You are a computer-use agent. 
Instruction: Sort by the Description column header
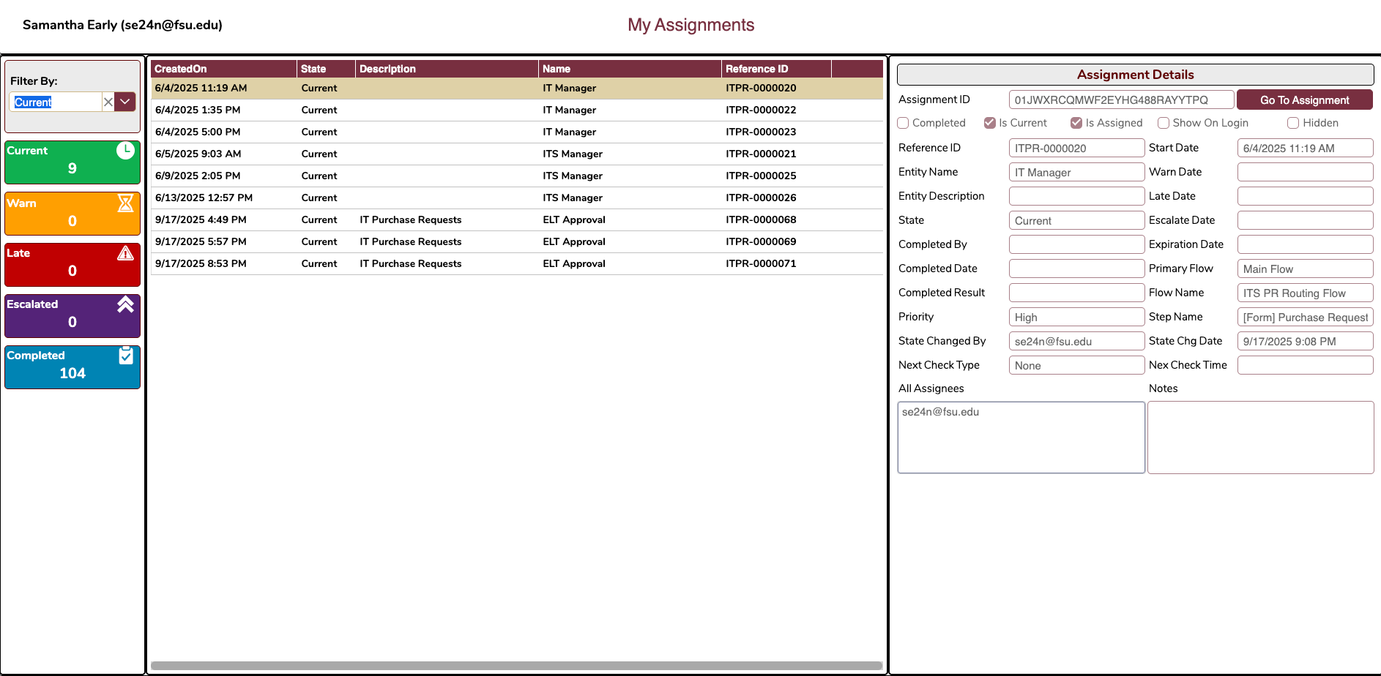click(447, 69)
